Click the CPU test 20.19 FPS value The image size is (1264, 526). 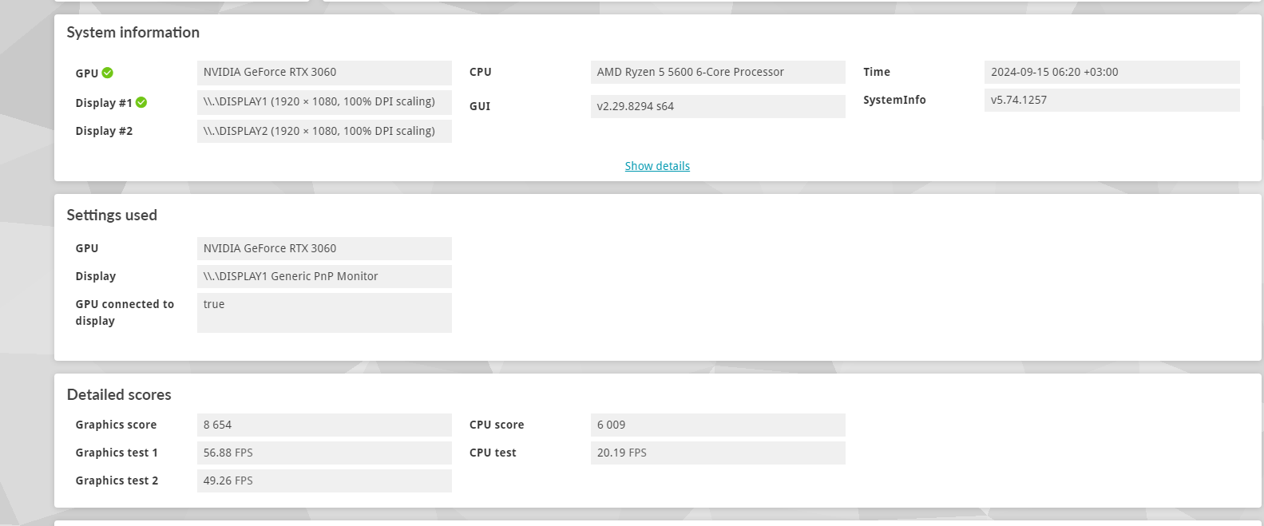[717, 453]
